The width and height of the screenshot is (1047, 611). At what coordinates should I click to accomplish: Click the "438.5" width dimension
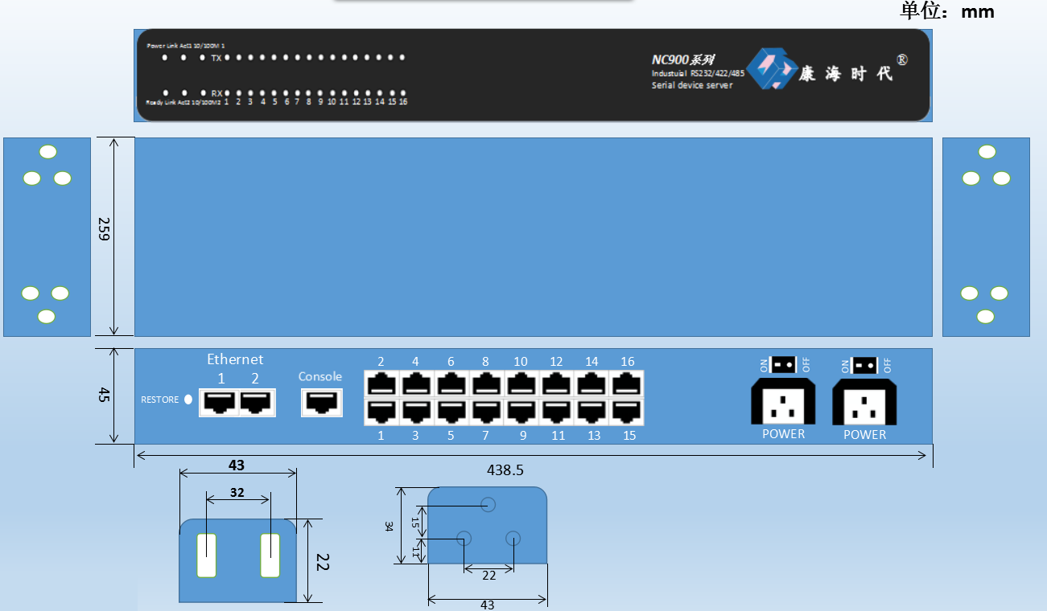pyautogui.click(x=505, y=470)
